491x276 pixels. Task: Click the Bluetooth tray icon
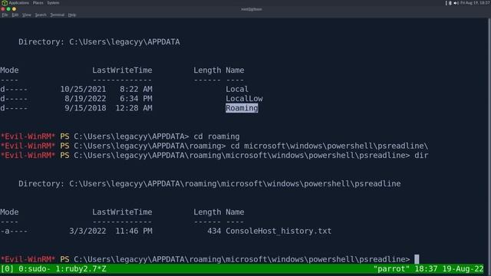(450, 3)
